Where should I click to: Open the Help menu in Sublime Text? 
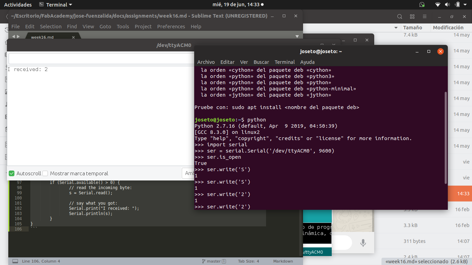[x=196, y=27]
